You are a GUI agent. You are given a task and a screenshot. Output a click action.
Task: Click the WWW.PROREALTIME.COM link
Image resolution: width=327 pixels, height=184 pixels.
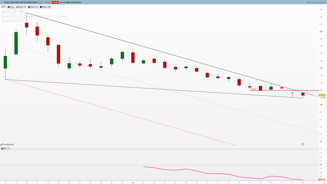(x=316, y=3)
